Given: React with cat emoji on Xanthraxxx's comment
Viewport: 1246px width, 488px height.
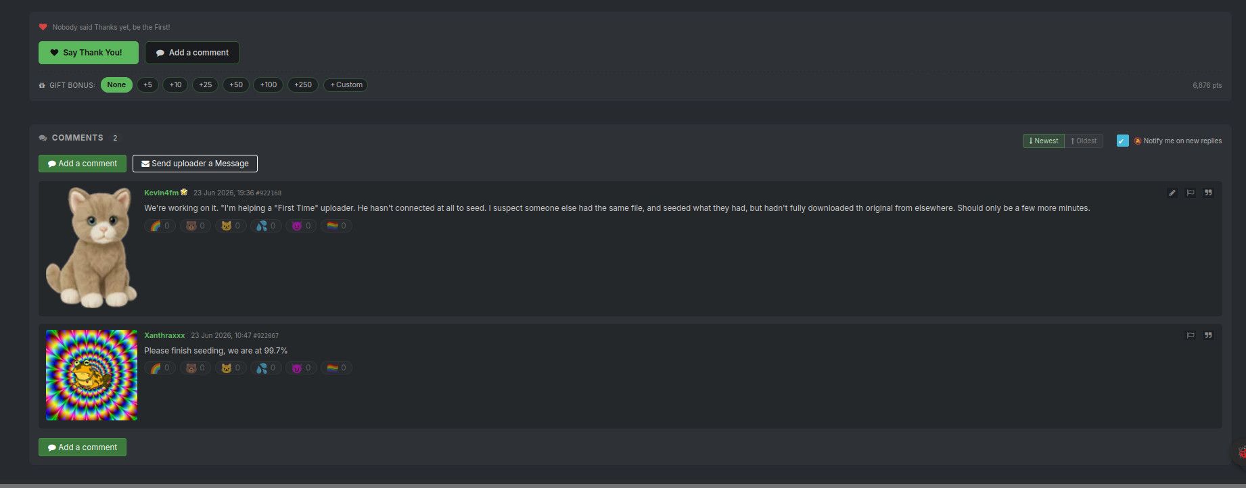Looking at the screenshot, I should 231,368.
